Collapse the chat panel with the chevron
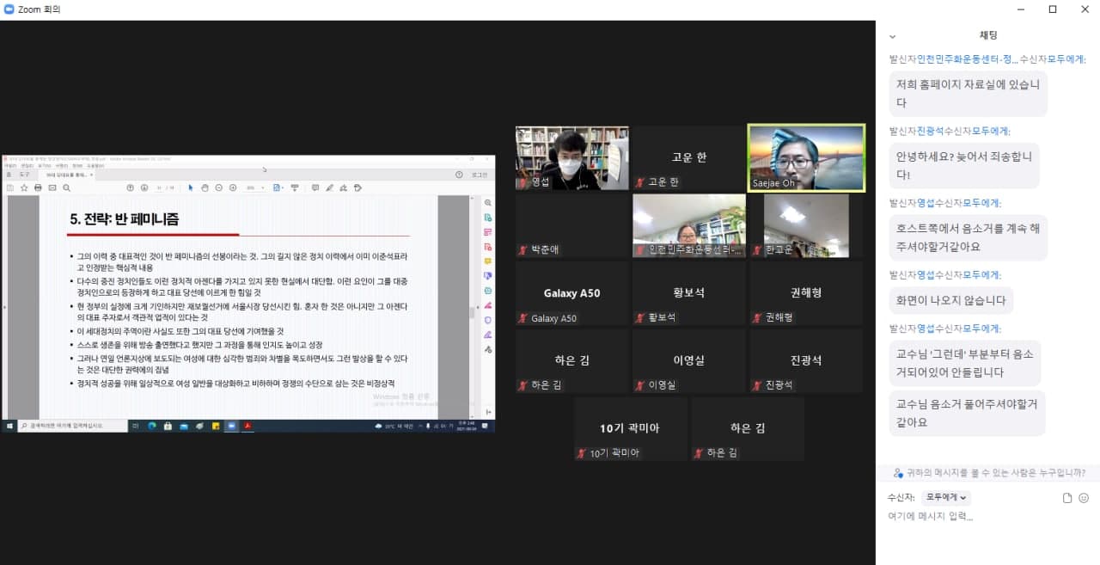The width and height of the screenshot is (1100, 565). tap(892, 36)
